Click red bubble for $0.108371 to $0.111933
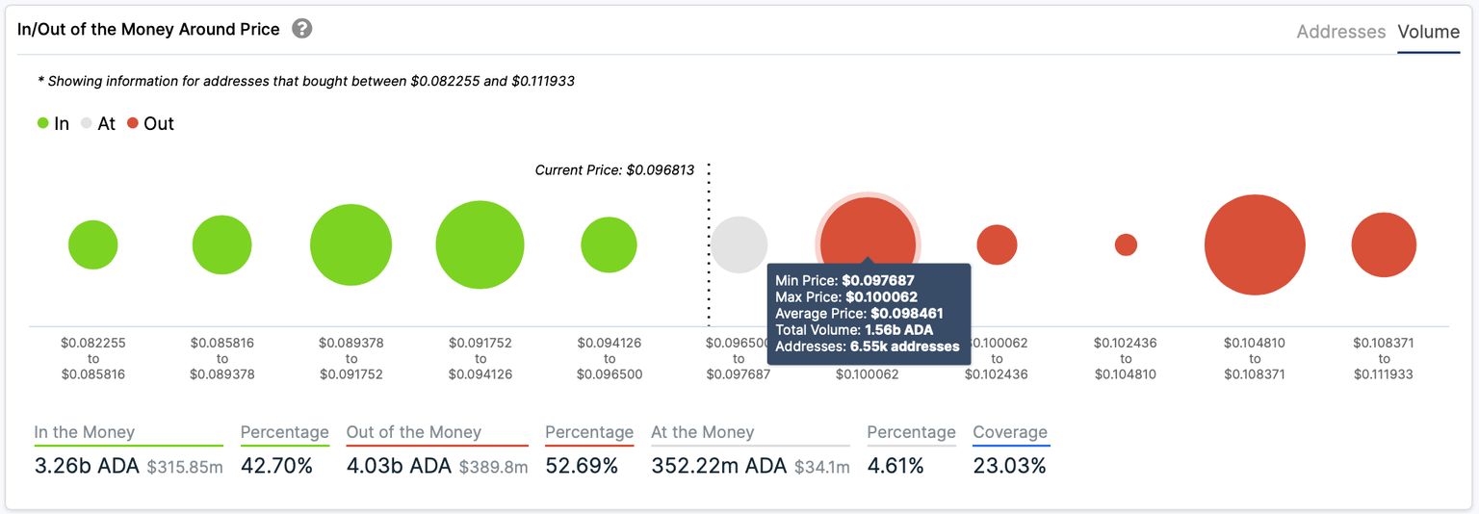 (x=1384, y=244)
